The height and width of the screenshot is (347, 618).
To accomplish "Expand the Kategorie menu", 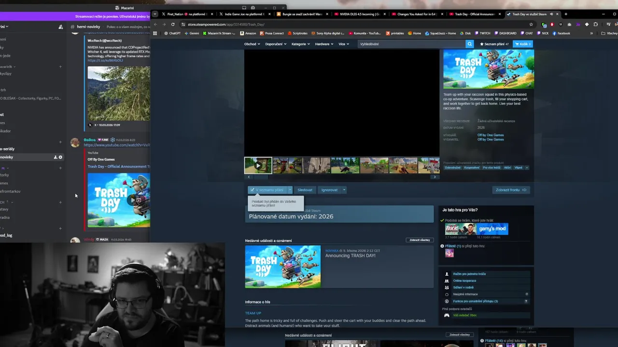I will coord(300,44).
